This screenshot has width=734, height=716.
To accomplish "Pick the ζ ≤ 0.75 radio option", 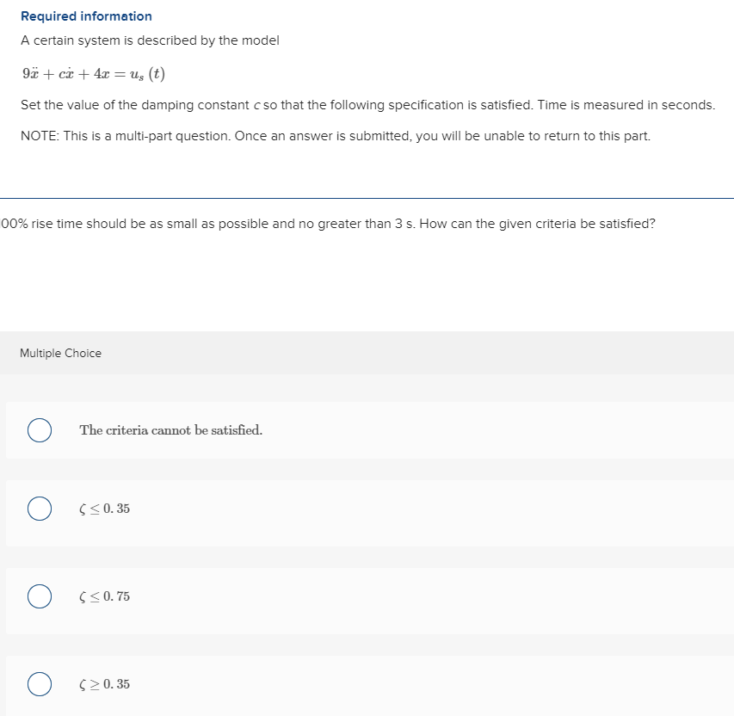I will tap(40, 596).
